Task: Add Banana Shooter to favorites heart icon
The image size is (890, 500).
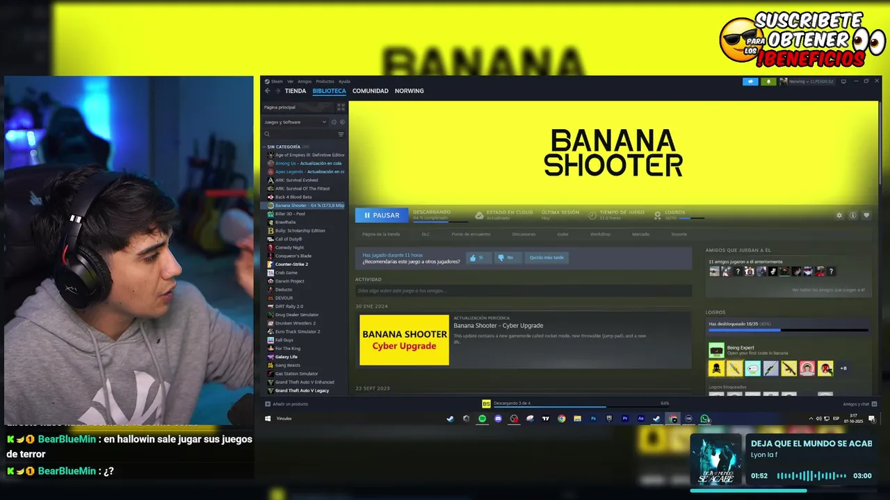Action: pos(866,215)
